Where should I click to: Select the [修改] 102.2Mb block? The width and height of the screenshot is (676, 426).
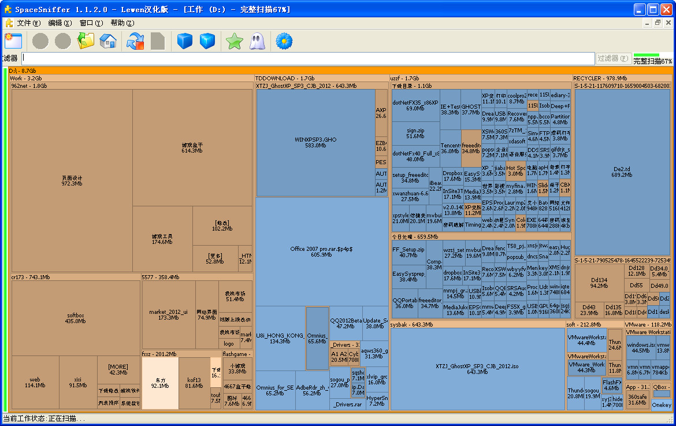point(222,225)
